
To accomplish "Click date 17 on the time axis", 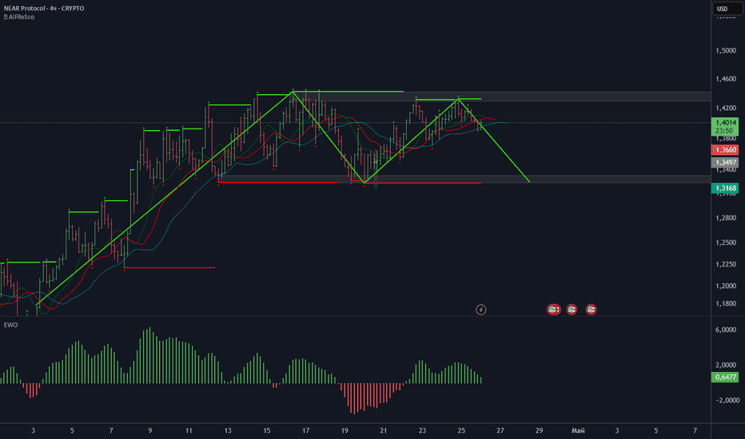I will (305, 431).
